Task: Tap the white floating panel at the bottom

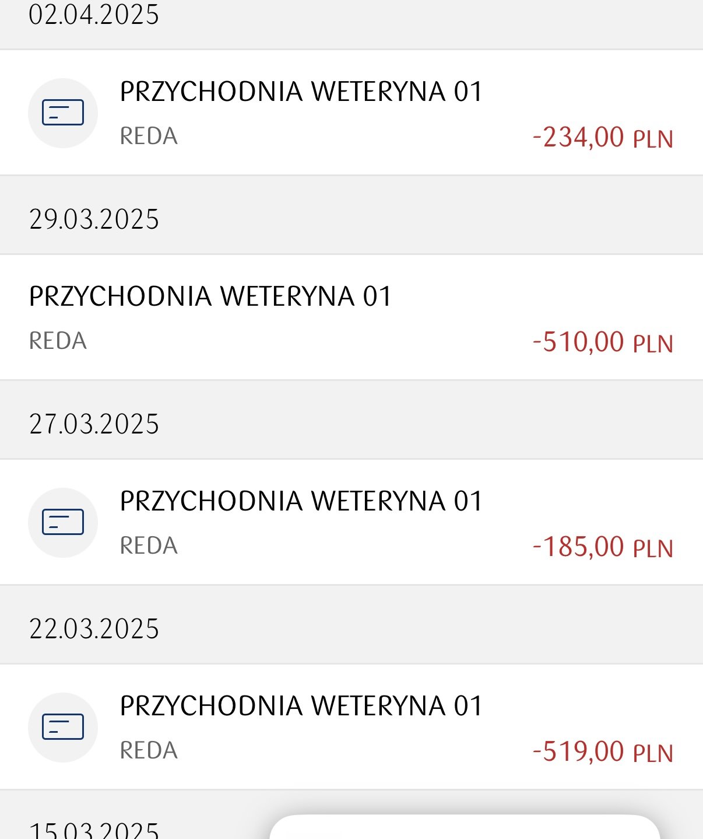Action: [x=465, y=827]
